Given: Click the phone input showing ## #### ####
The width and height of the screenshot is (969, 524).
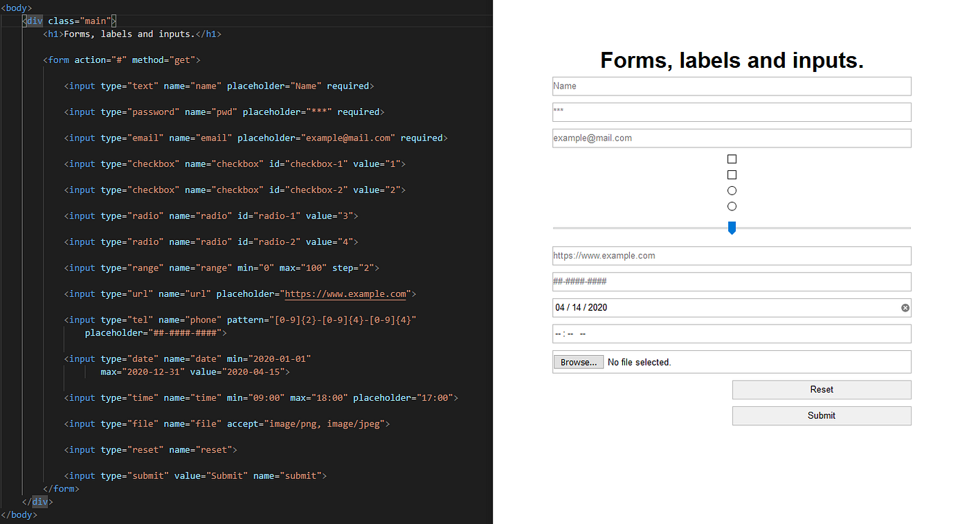Looking at the screenshot, I should (x=732, y=282).
